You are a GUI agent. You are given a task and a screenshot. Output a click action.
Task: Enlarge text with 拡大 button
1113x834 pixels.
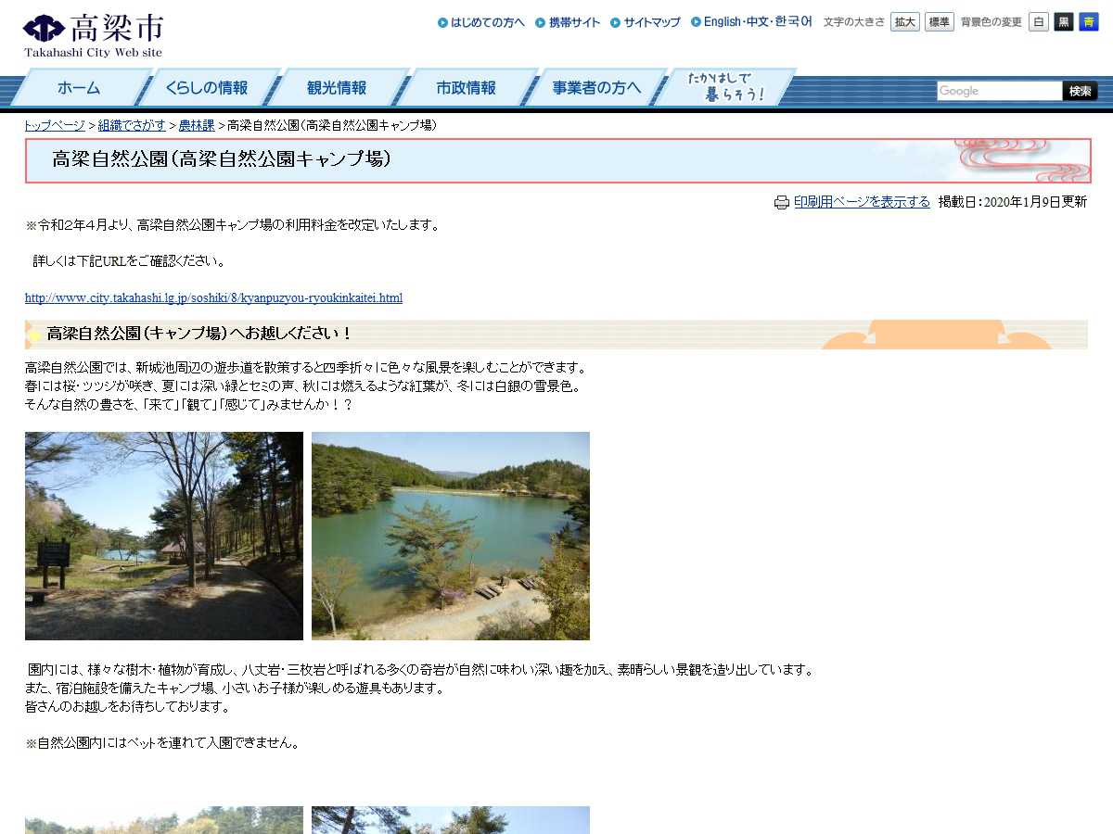904,22
